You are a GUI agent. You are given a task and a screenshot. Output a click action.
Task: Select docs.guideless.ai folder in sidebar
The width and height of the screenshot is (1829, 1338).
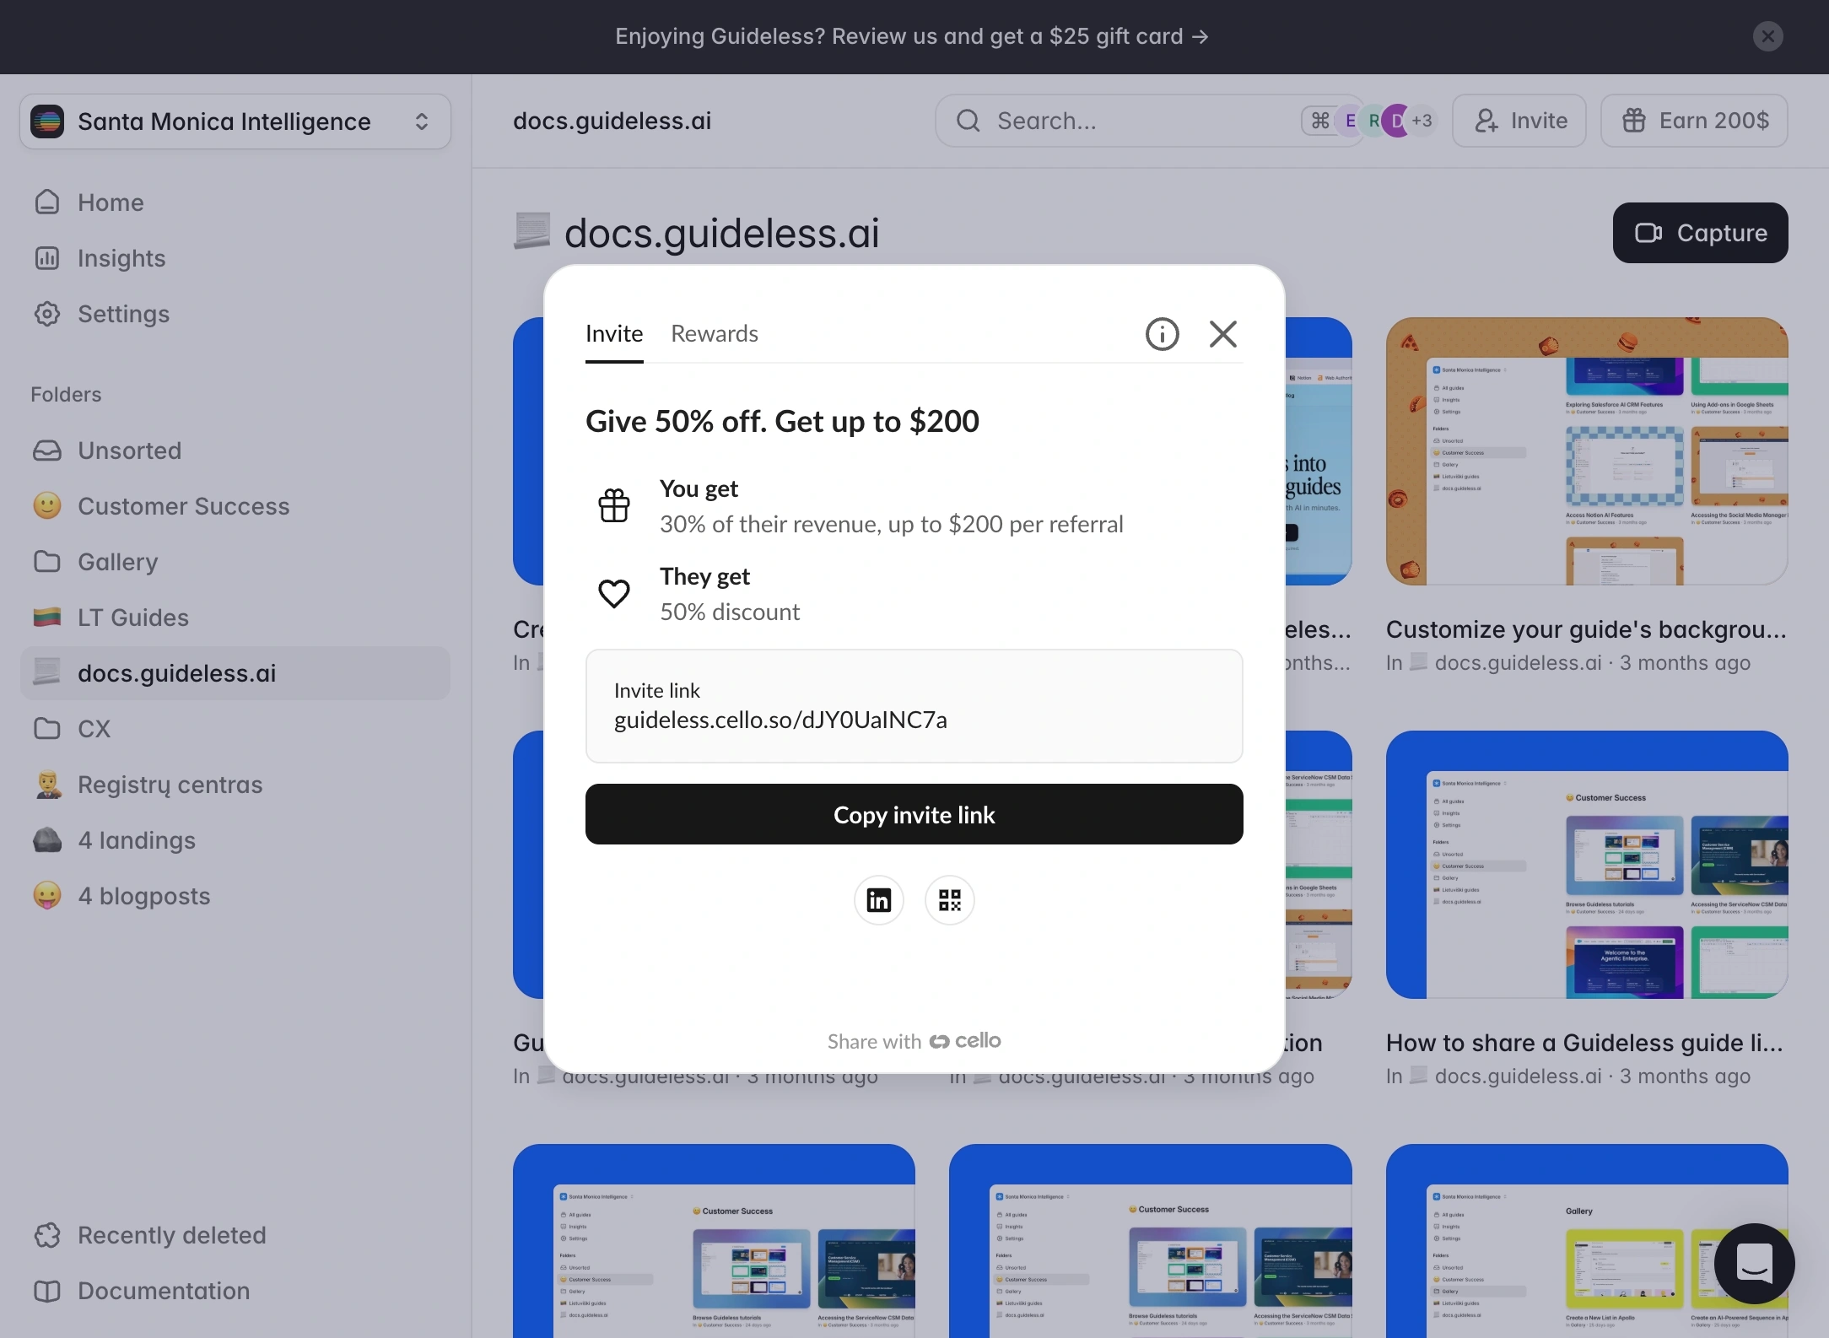point(235,673)
